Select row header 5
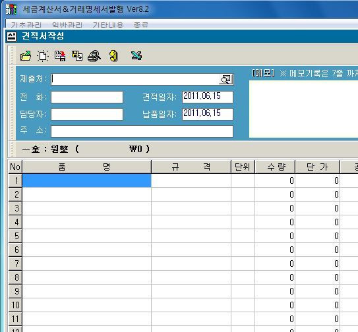 tap(15, 236)
